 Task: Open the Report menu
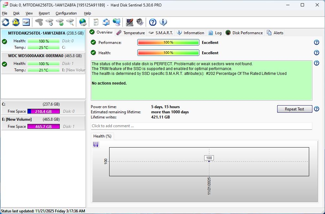coord(44,13)
